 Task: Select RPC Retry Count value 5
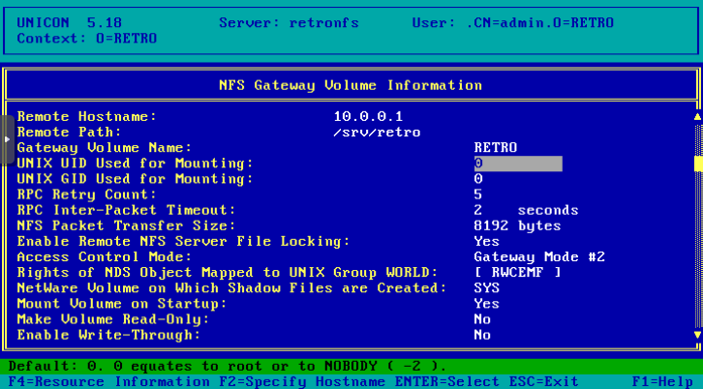tap(478, 194)
